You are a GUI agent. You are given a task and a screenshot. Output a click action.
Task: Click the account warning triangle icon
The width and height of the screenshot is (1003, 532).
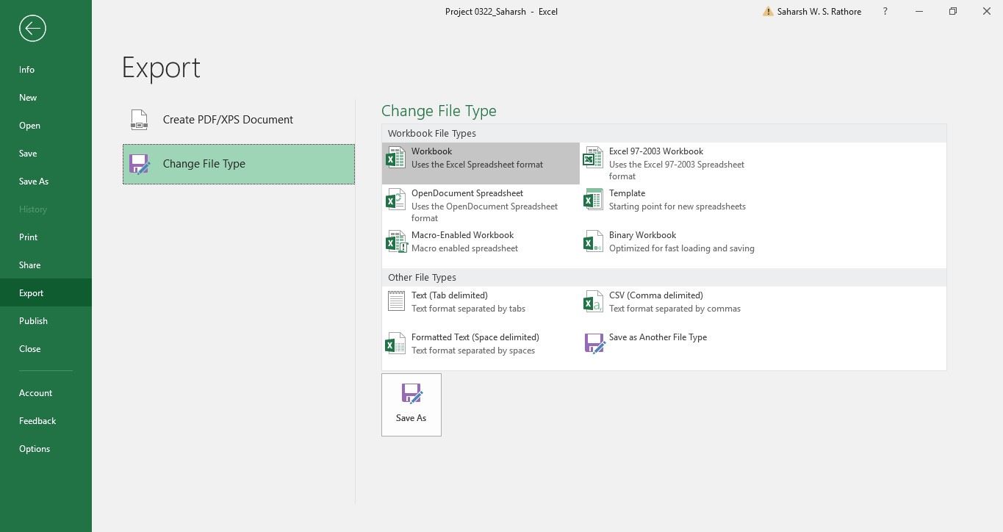point(768,12)
